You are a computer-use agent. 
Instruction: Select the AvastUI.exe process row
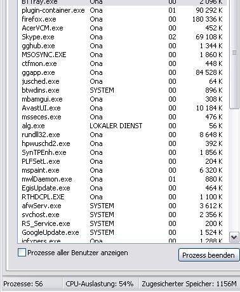click(x=122, y=108)
